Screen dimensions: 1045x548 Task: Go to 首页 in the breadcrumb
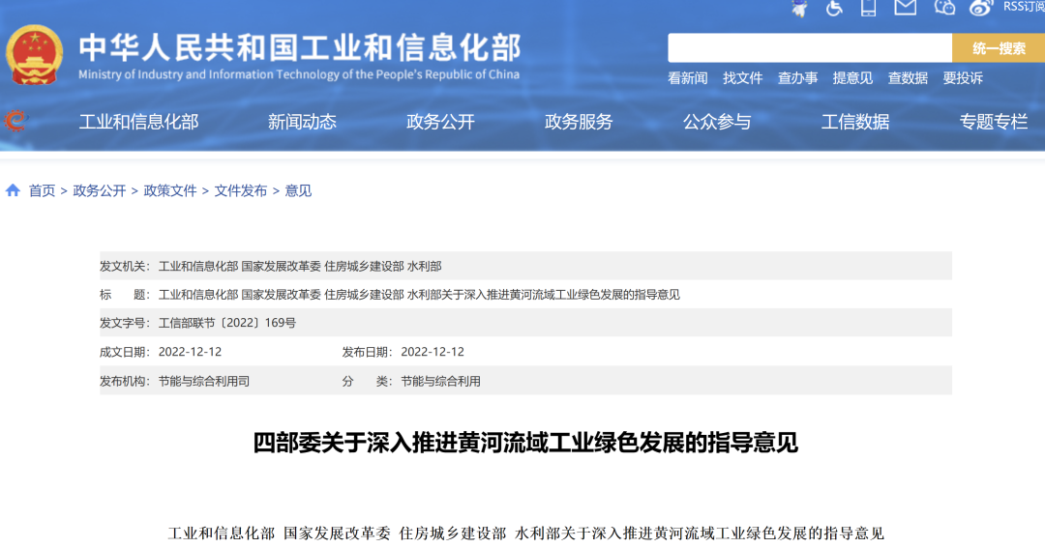point(42,191)
